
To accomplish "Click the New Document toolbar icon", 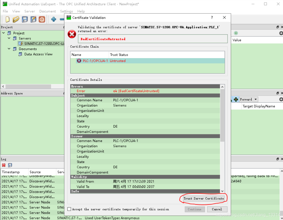I will tap(7, 19).
